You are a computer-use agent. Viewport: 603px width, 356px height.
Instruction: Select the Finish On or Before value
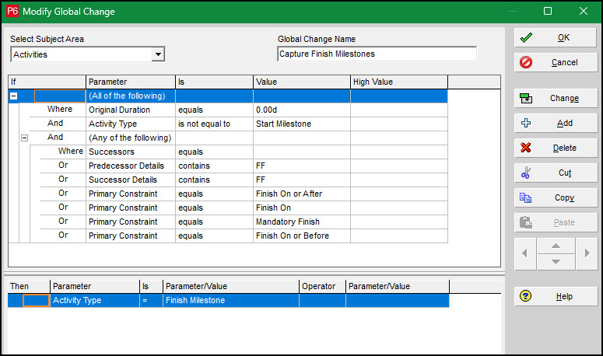(x=302, y=236)
